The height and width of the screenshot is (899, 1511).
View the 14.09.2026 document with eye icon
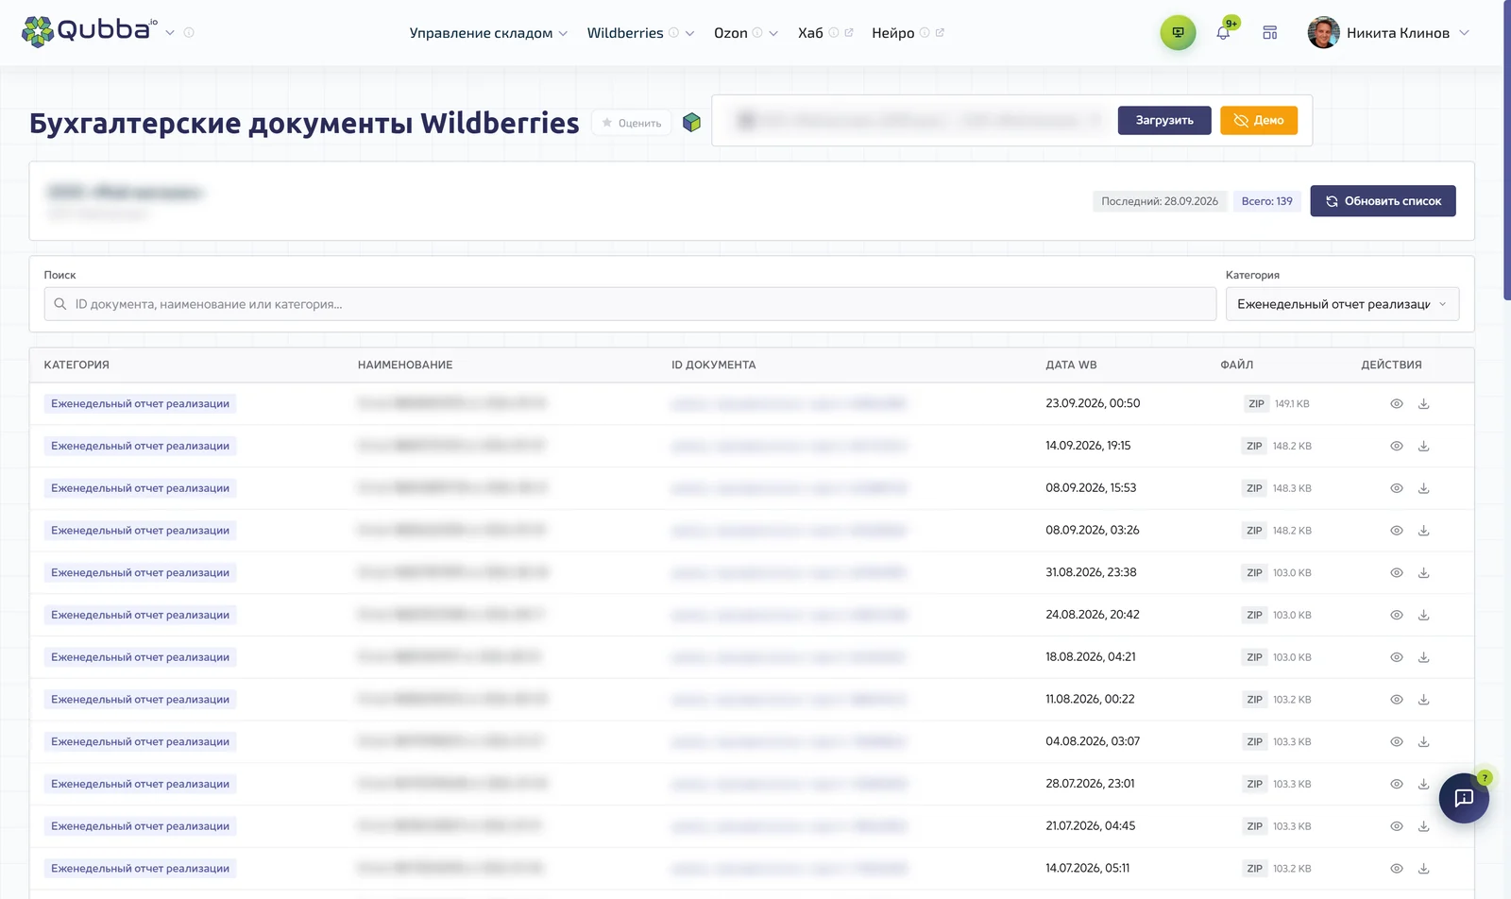point(1396,447)
